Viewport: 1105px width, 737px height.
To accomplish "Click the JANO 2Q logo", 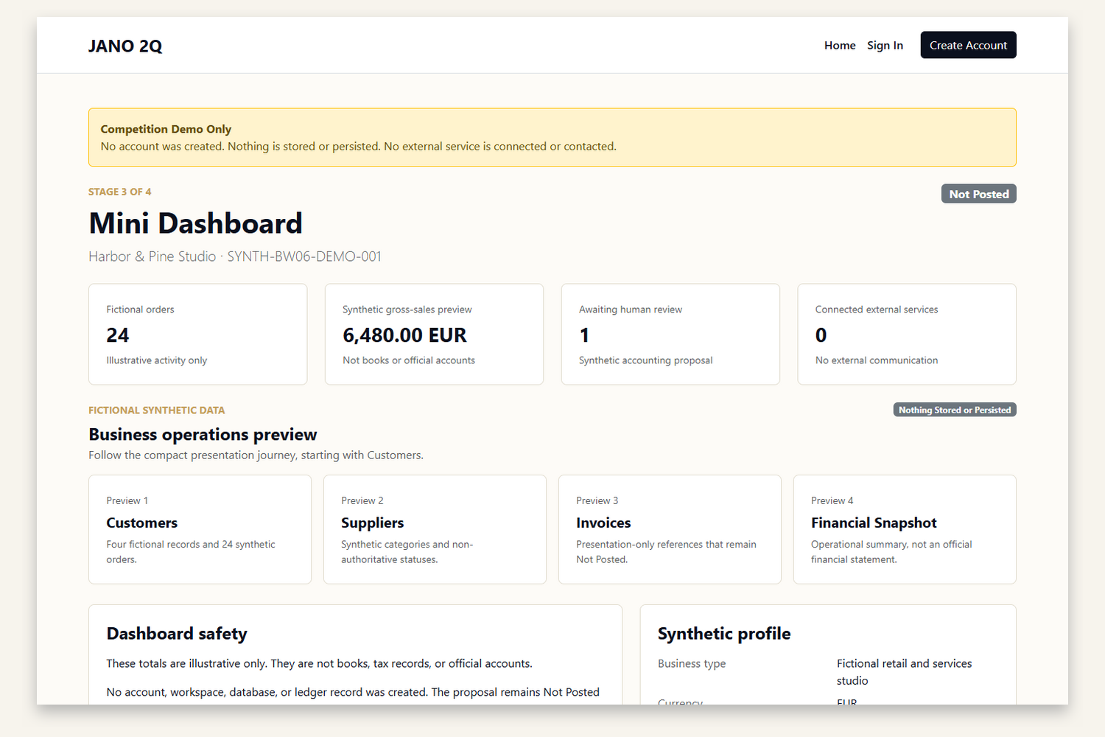I will click(x=125, y=46).
